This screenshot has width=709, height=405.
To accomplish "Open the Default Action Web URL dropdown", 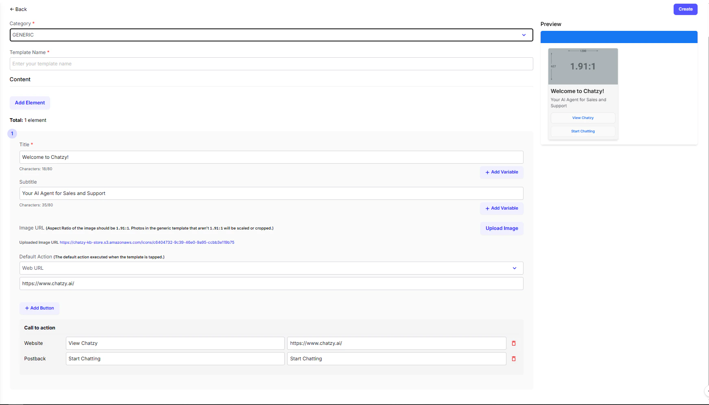I will pyautogui.click(x=271, y=268).
